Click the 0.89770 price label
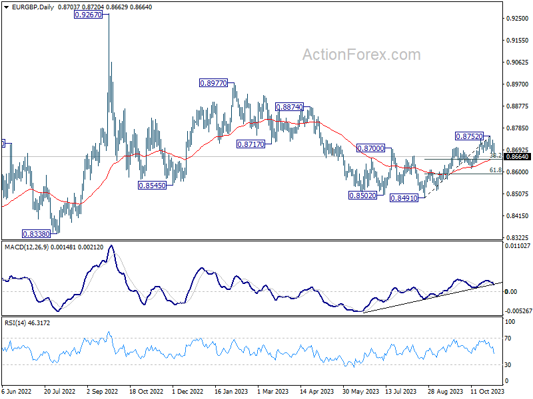 [x=213, y=82]
